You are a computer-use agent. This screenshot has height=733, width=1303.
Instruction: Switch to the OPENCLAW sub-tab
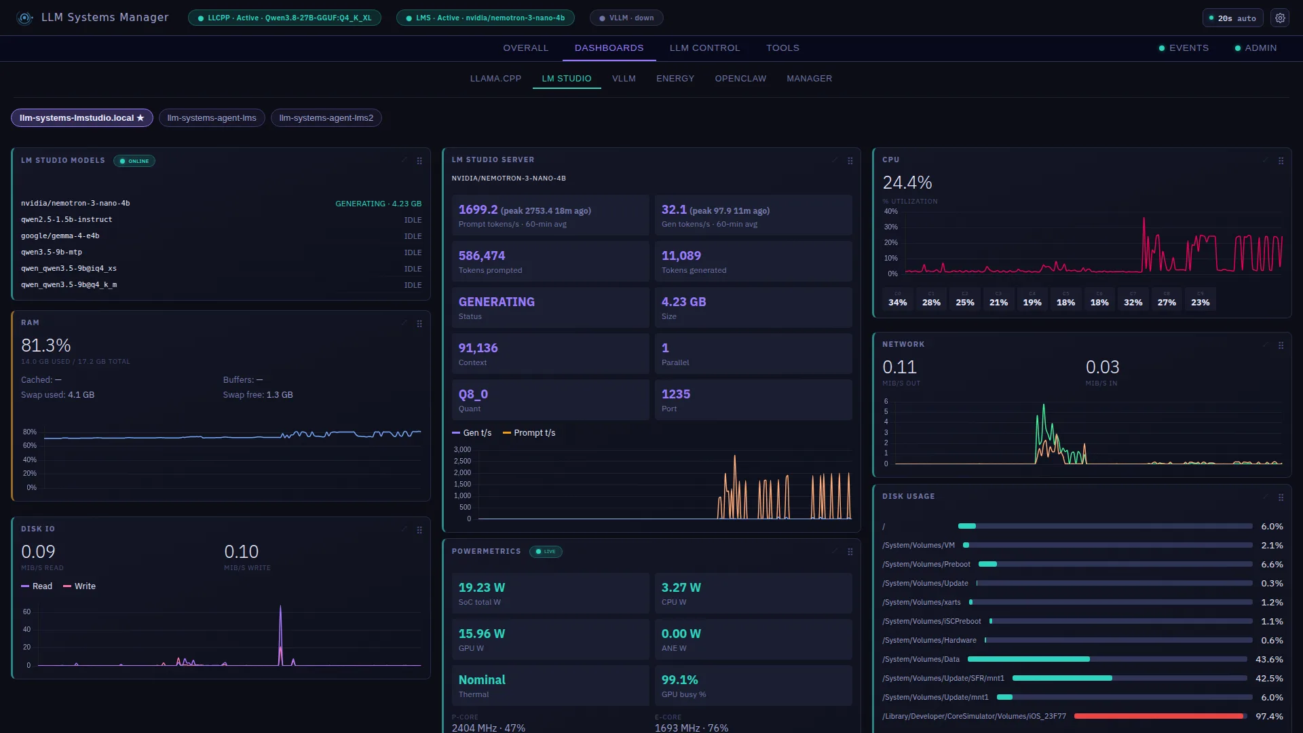point(740,79)
